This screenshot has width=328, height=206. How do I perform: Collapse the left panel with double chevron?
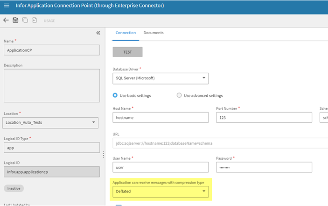coord(98,33)
